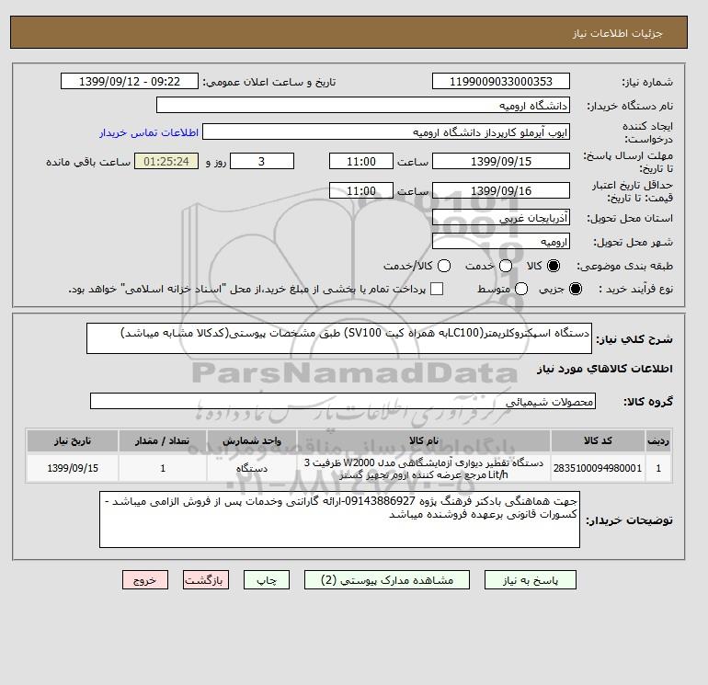This screenshot has width=708, height=685.
Task: Click the محصولات شیمیائی goods group field
Action: click(x=343, y=401)
